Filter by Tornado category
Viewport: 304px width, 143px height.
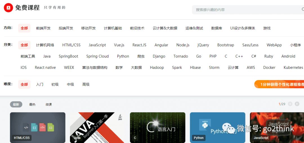pos(181,56)
